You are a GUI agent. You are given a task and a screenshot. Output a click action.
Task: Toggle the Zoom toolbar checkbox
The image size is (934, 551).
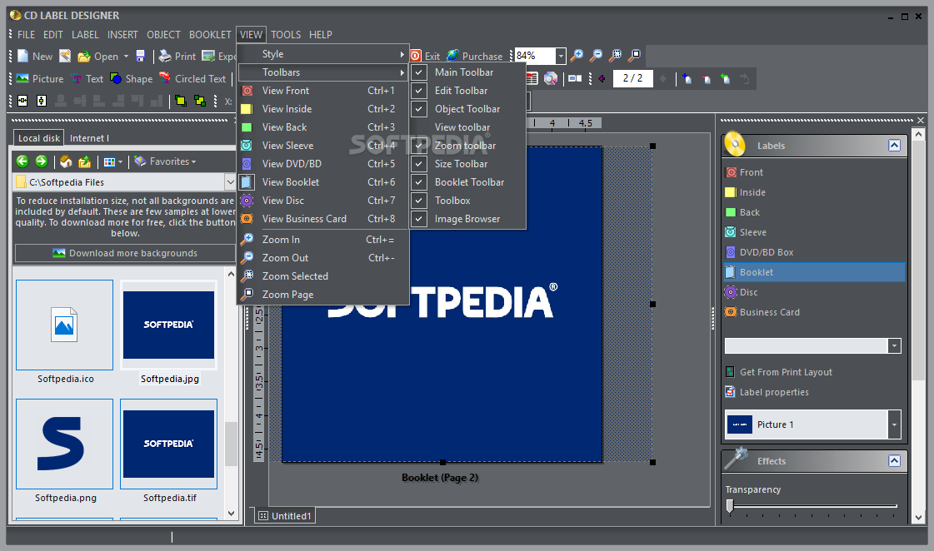click(419, 145)
